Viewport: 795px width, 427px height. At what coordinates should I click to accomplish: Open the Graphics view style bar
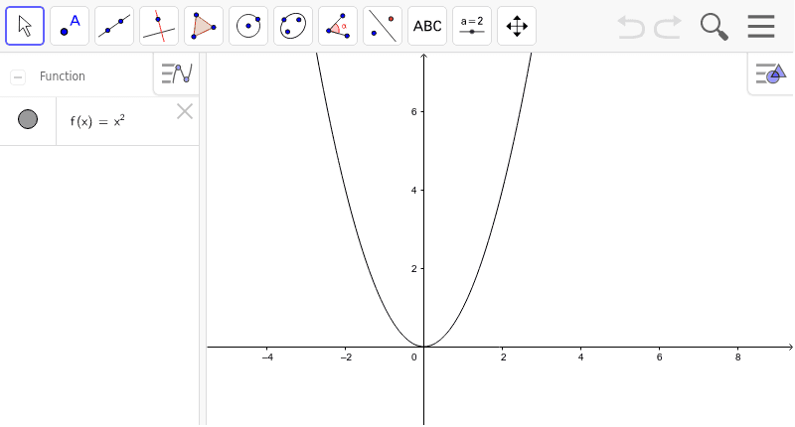771,73
